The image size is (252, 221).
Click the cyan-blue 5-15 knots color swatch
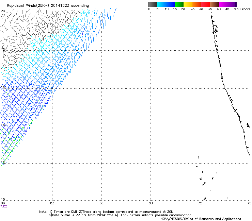click(166, 4)
